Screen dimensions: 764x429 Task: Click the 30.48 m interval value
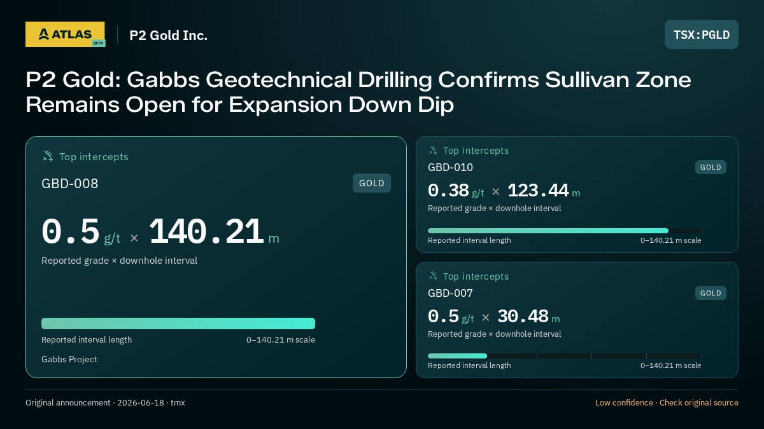tap(528, 317)
